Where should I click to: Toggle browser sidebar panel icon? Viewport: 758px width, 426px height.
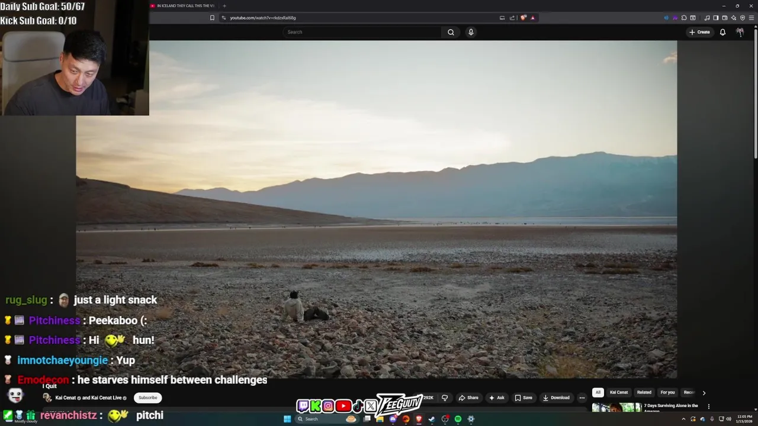click(x=716, y=18)
